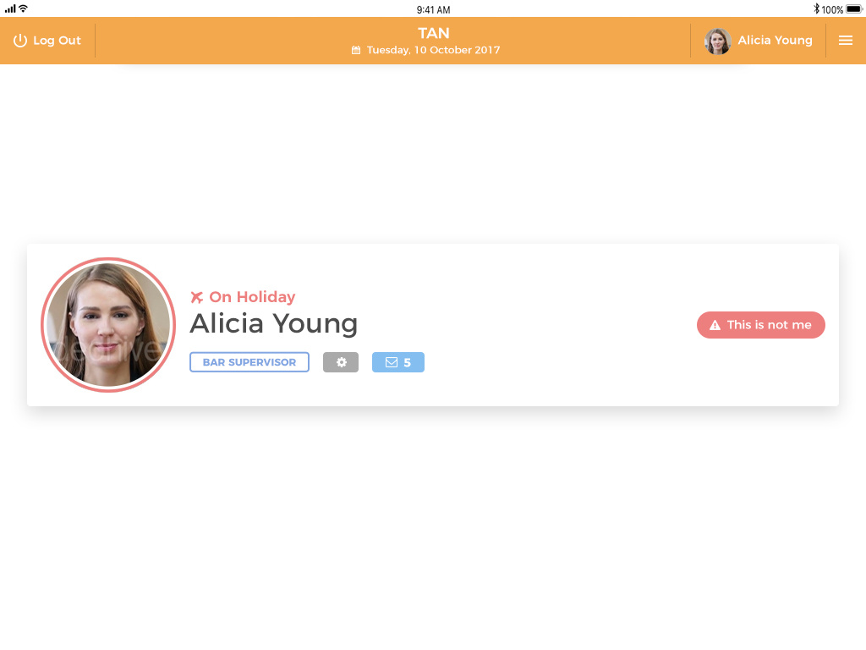The height and width of the screenshot is (650, 866).
Task: Tap the large circular profile photo
Action: [x=108, y=325]
